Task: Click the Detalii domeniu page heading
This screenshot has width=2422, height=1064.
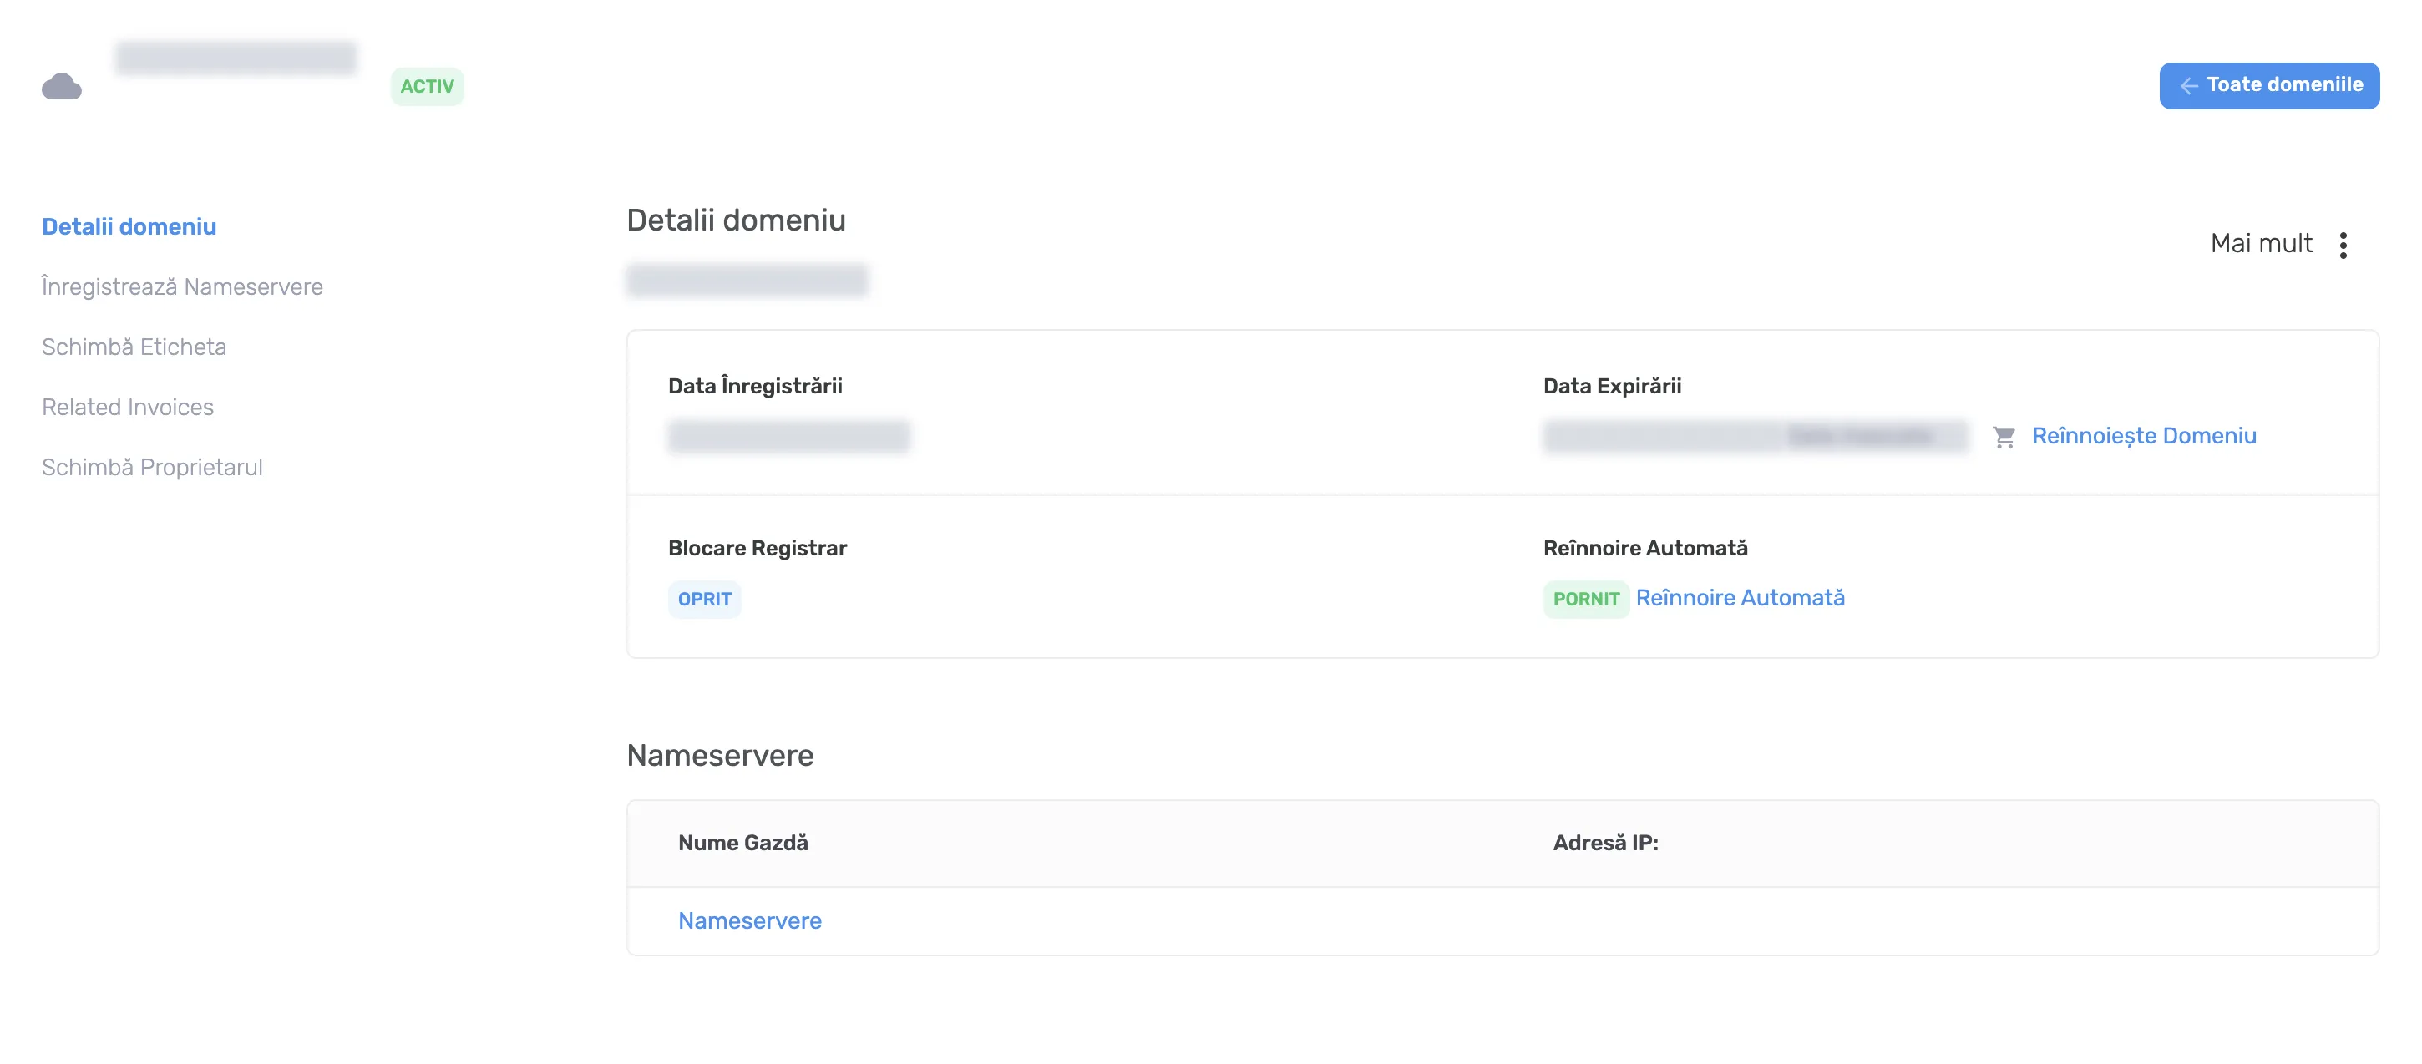Action: [x=736, y=220]
